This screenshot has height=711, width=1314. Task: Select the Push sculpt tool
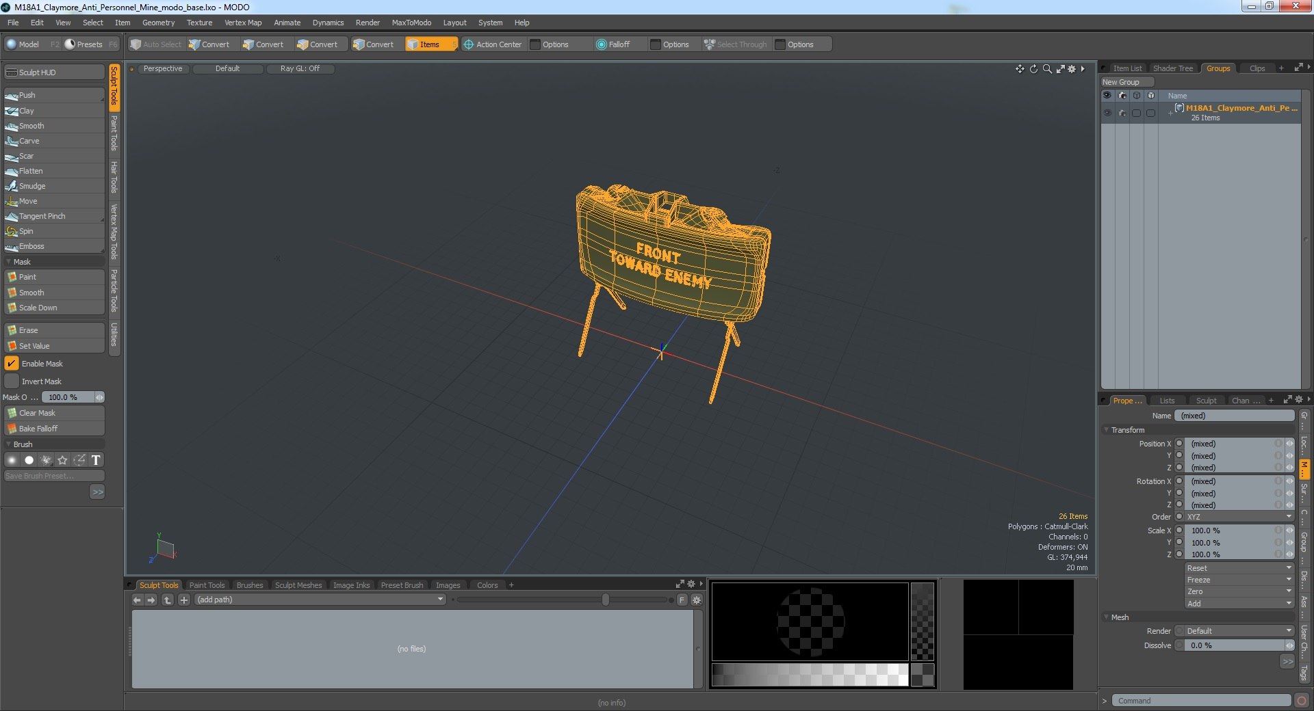coord(54,95)
